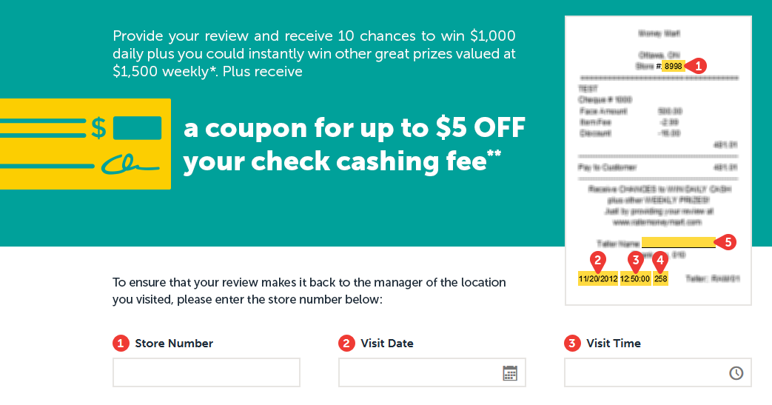The height and width of the screenshot is (405, 772).
Task: Click the highlighted number 258 on receipt
Action: pyautogui.click(x=661, y=279)
